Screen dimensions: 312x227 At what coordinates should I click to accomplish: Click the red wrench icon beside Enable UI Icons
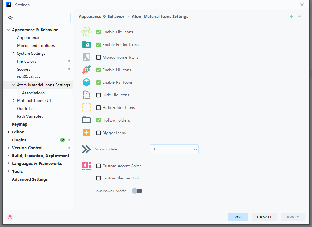coord(86,70)
